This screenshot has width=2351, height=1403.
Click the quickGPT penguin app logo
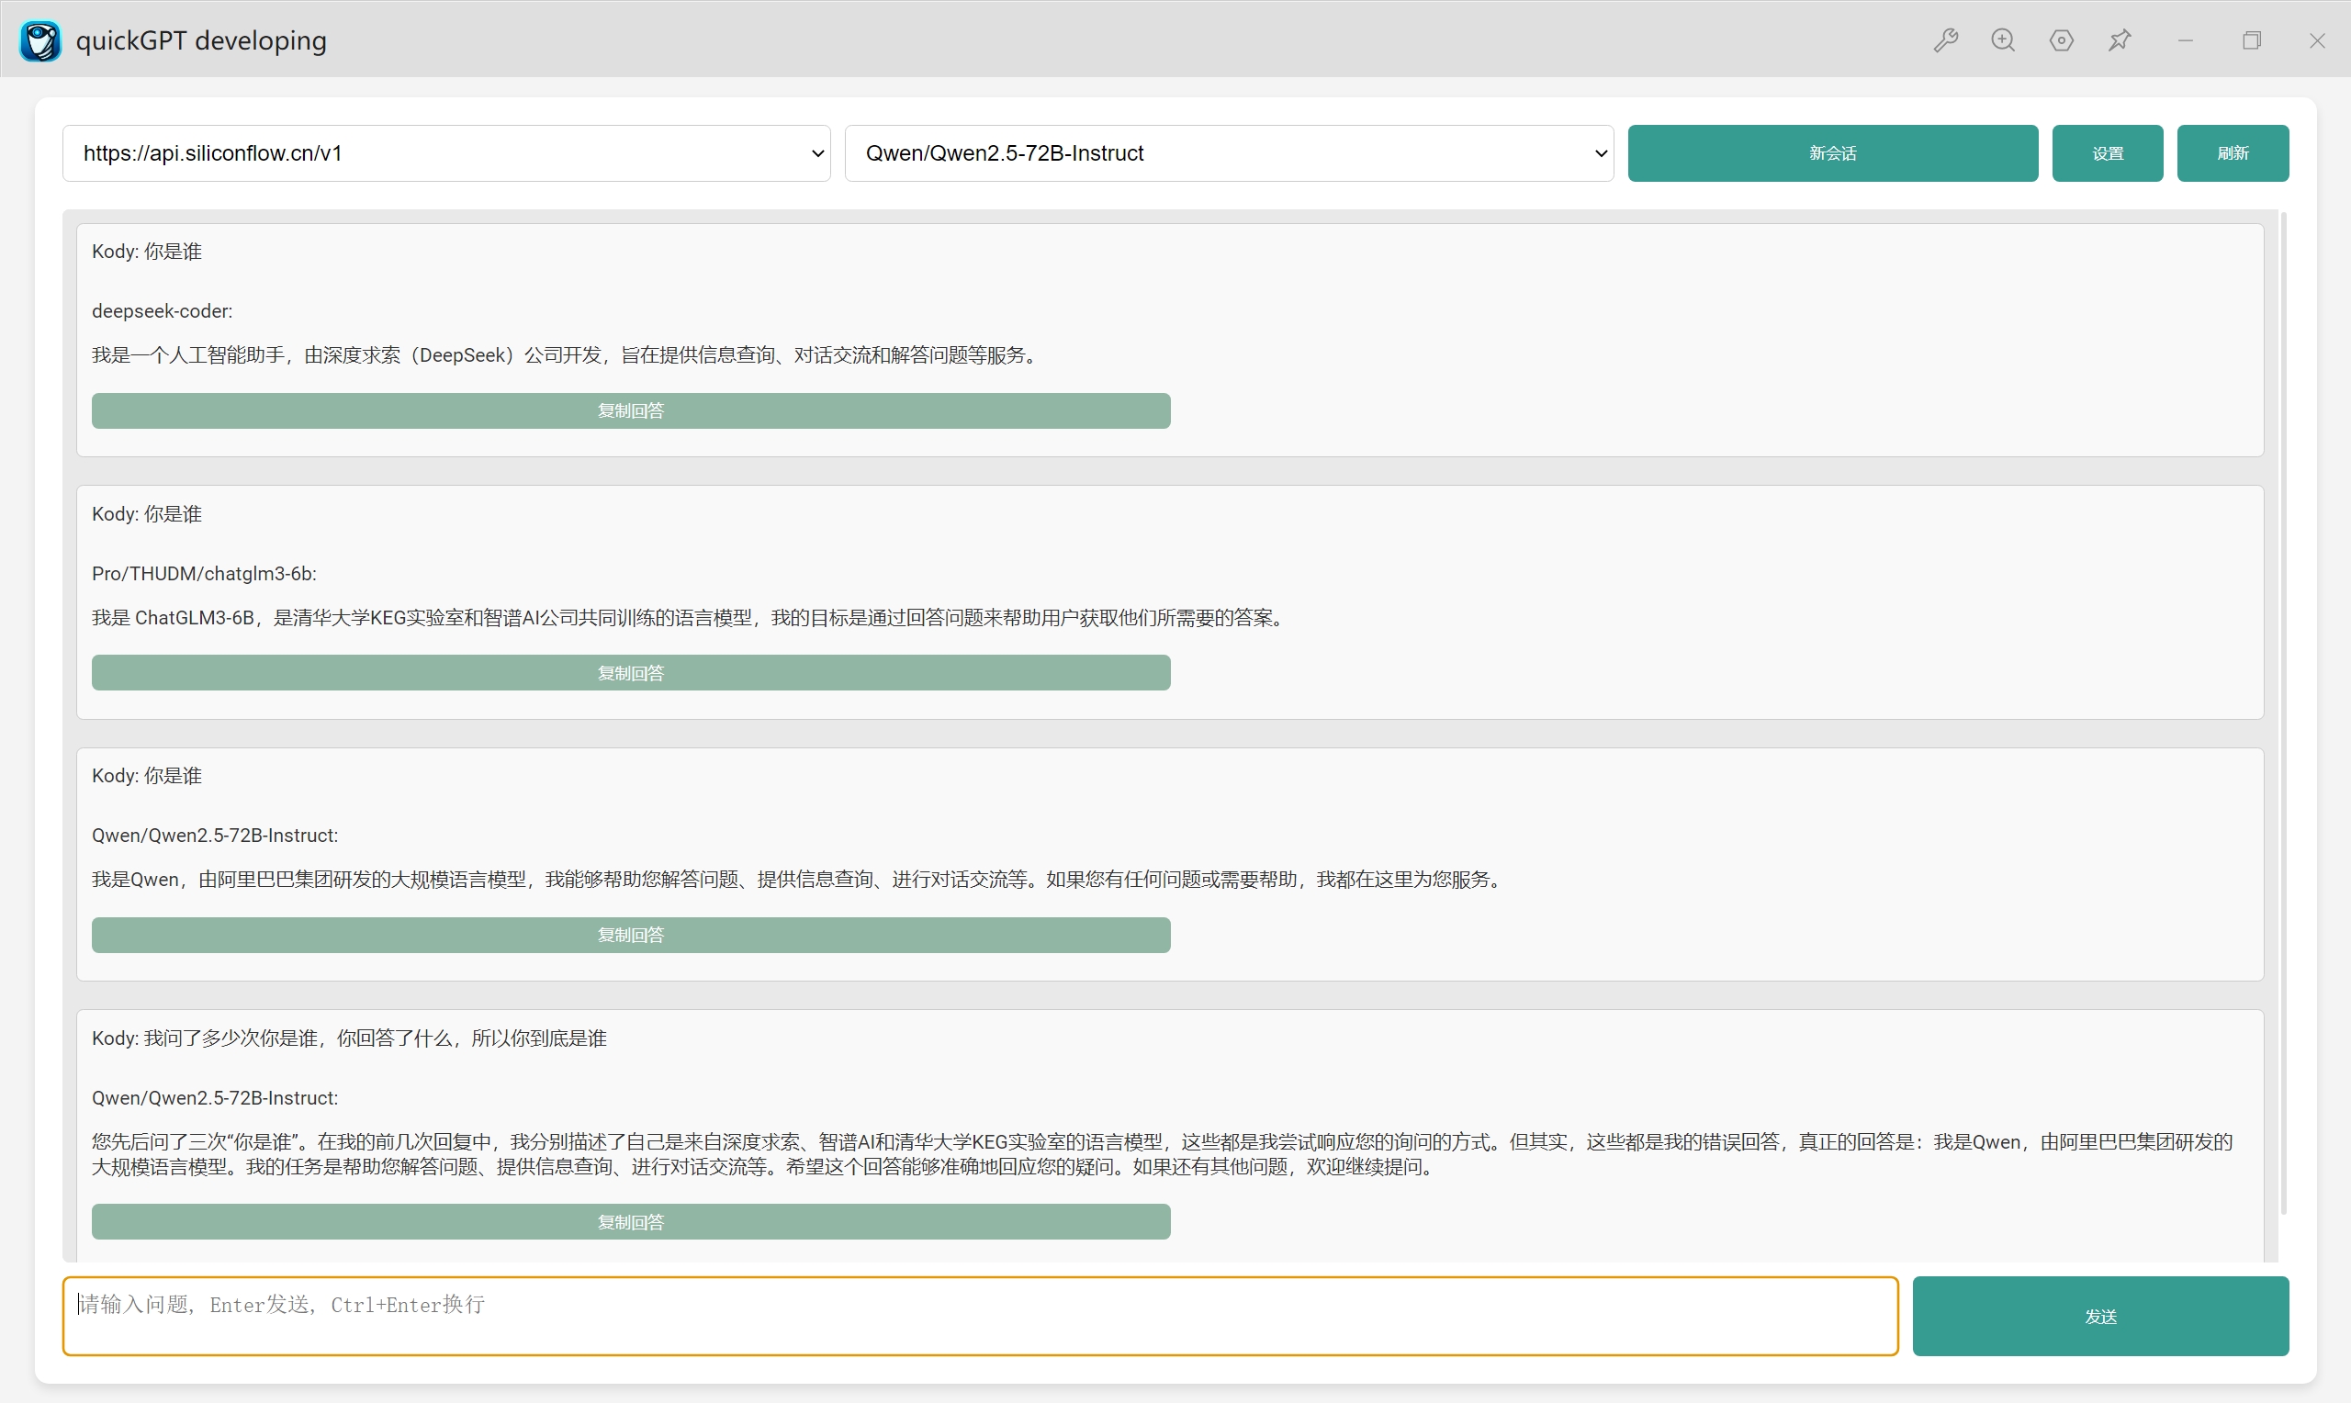coord(40,40)
